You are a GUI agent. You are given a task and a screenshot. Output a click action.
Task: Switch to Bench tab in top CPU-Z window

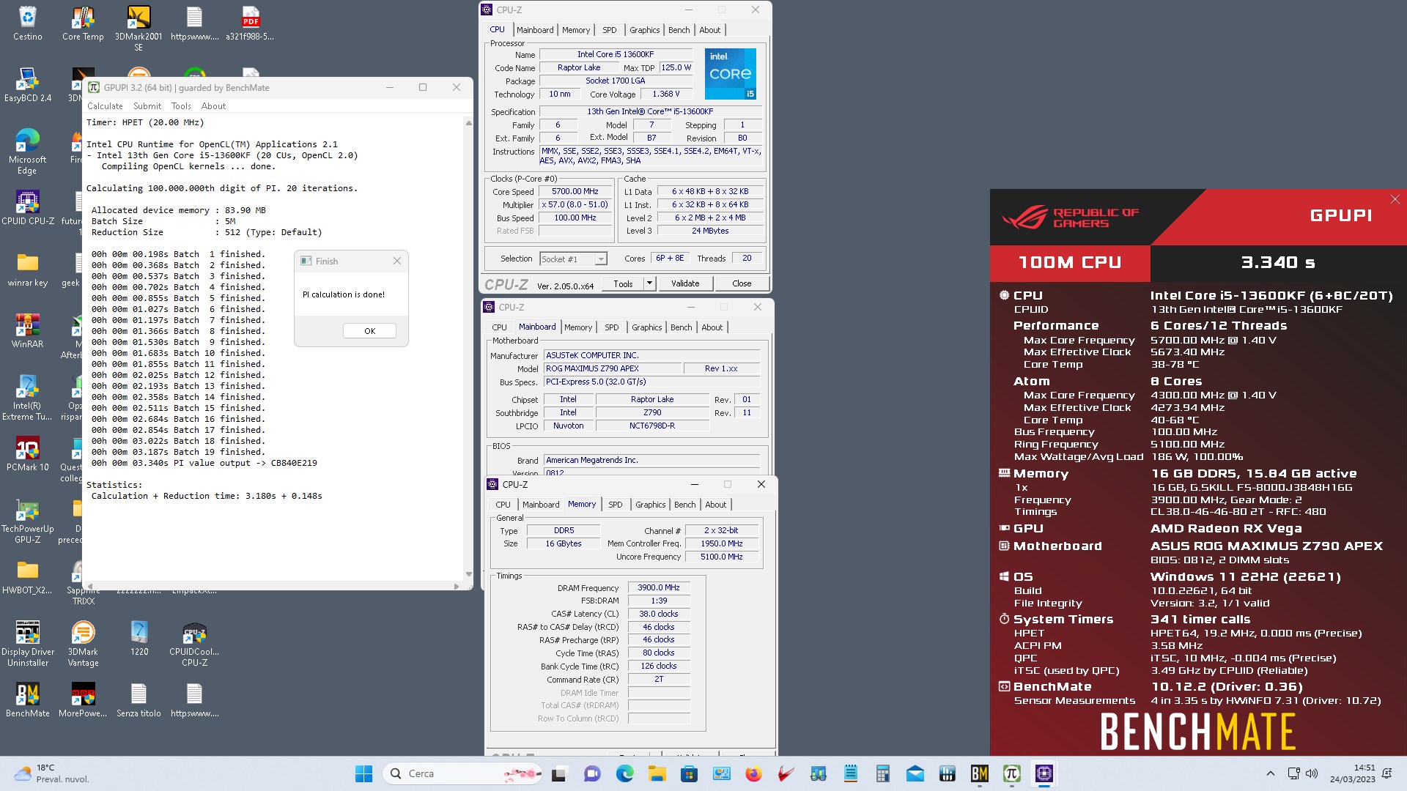tap(679, 30)
